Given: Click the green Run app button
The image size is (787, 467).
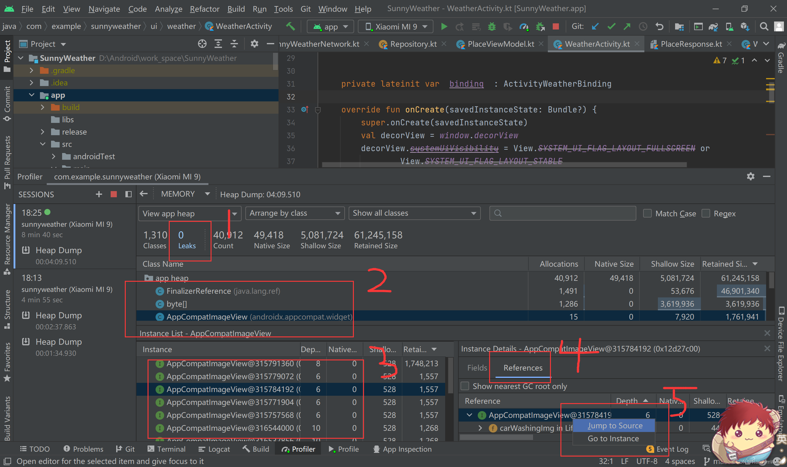Looking at the screenshot, I should (x=444, y=26).
